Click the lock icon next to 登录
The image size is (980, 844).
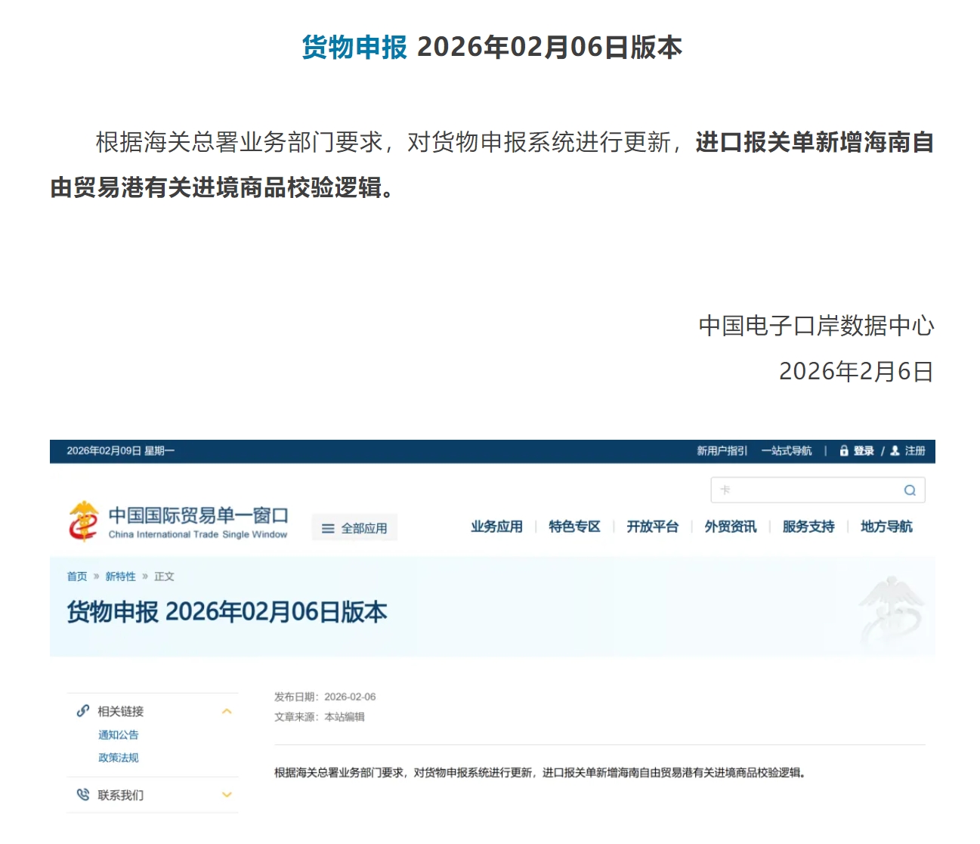coord(844,450)
